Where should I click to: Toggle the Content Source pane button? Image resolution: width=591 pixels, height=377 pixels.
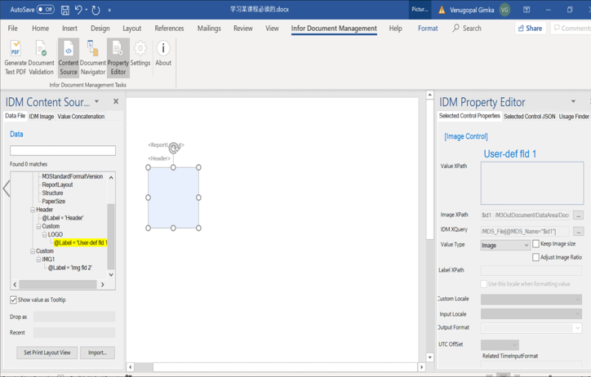pos(69,51)
